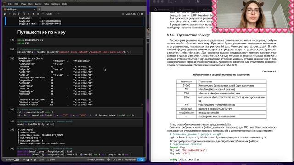Open the toolbar menu icon next to the kernel status
This screenshot has width=294, height=165.
pos(142,14)
